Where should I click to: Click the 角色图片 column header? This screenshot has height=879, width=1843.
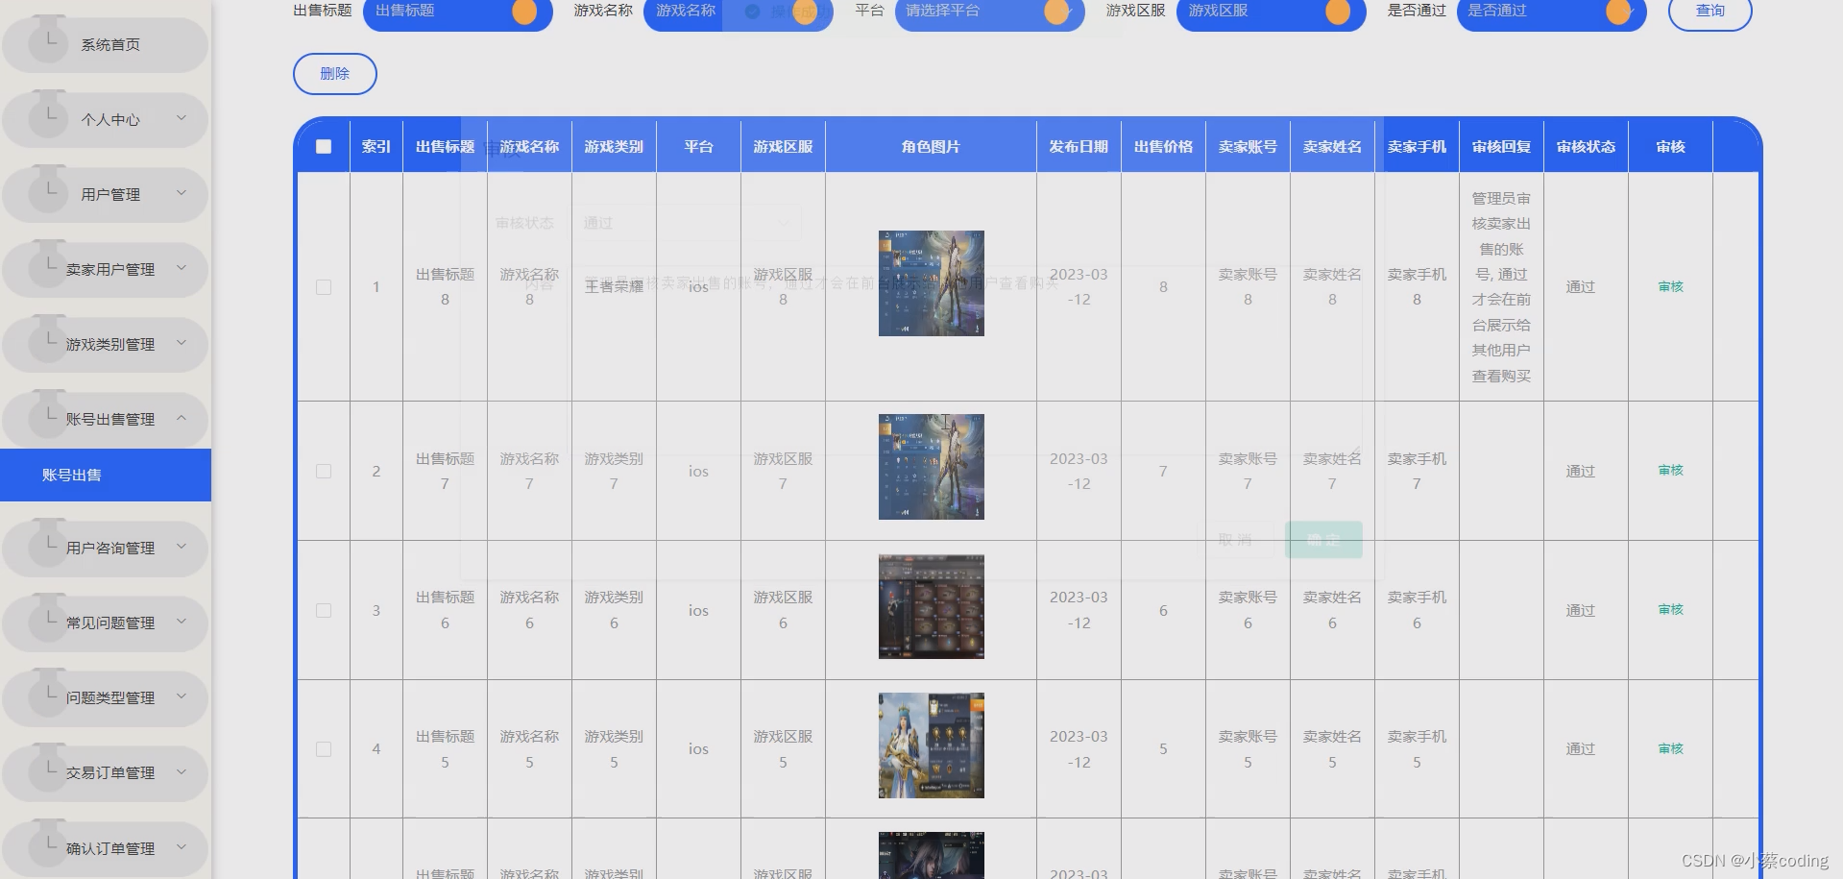[931, 147]
